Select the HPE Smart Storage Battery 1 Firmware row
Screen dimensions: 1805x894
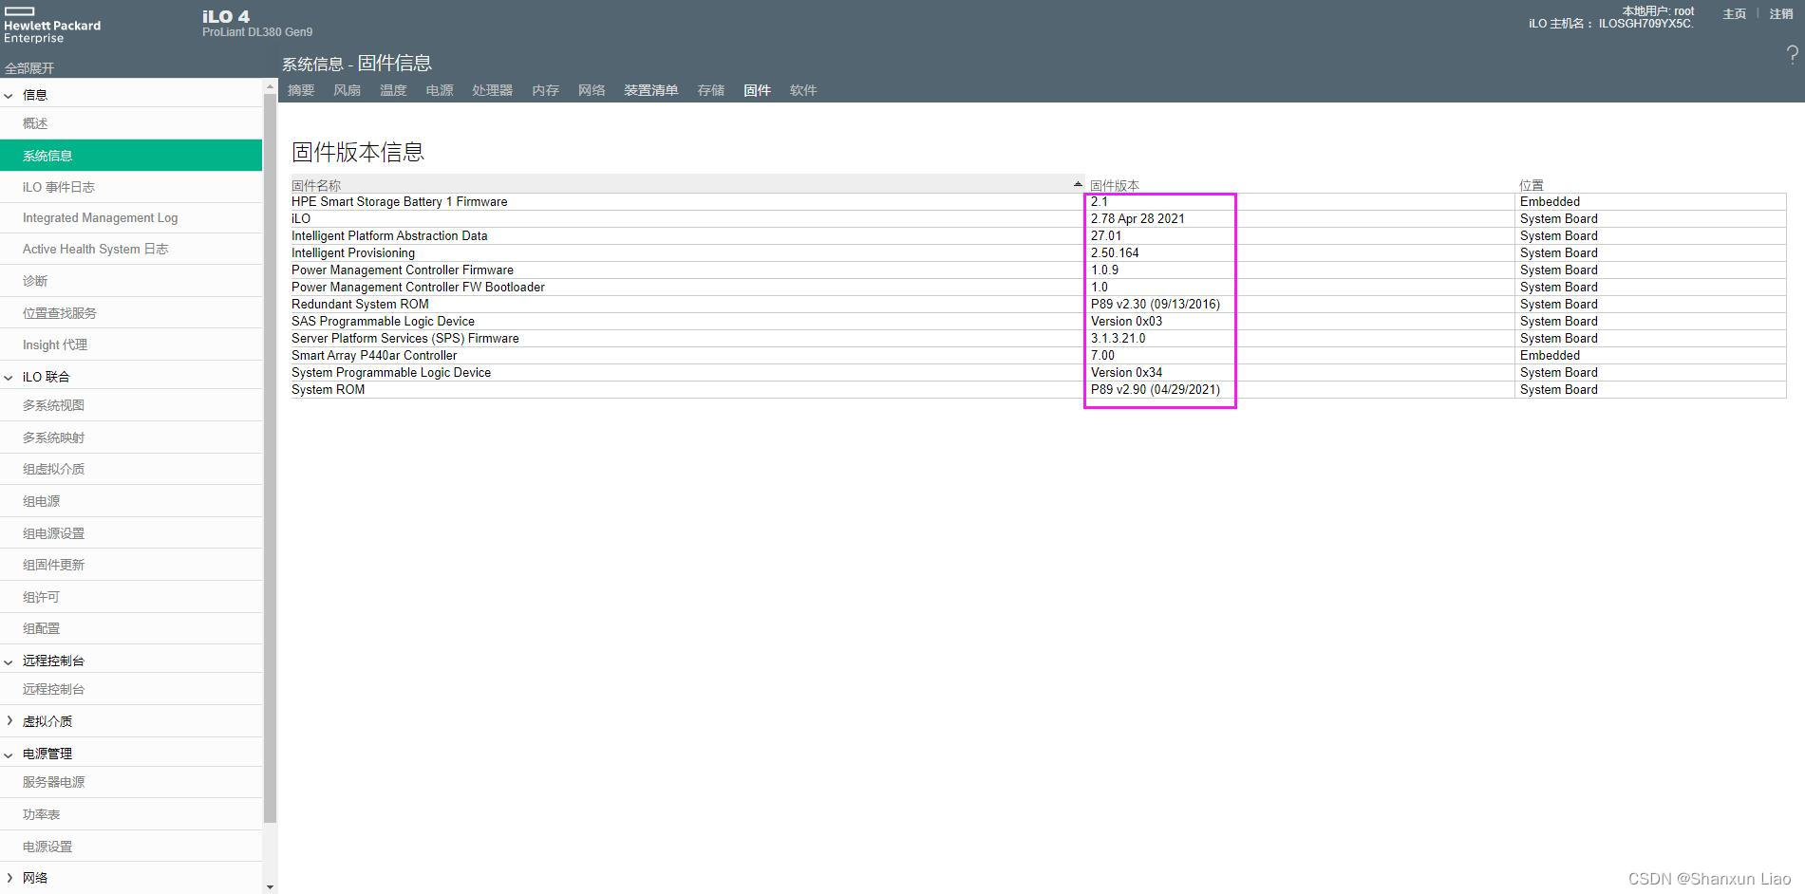click(x=1039, y=202)
